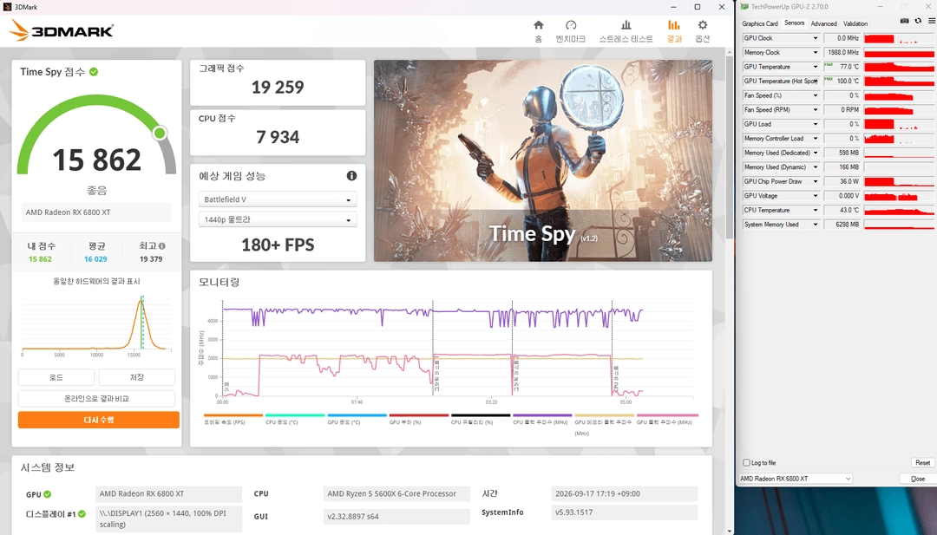The height and width of the screenshot is (535, 937).
Task: Toggle the purple CPU clock frequency legend swatch
Action: [x=542, y=415]
